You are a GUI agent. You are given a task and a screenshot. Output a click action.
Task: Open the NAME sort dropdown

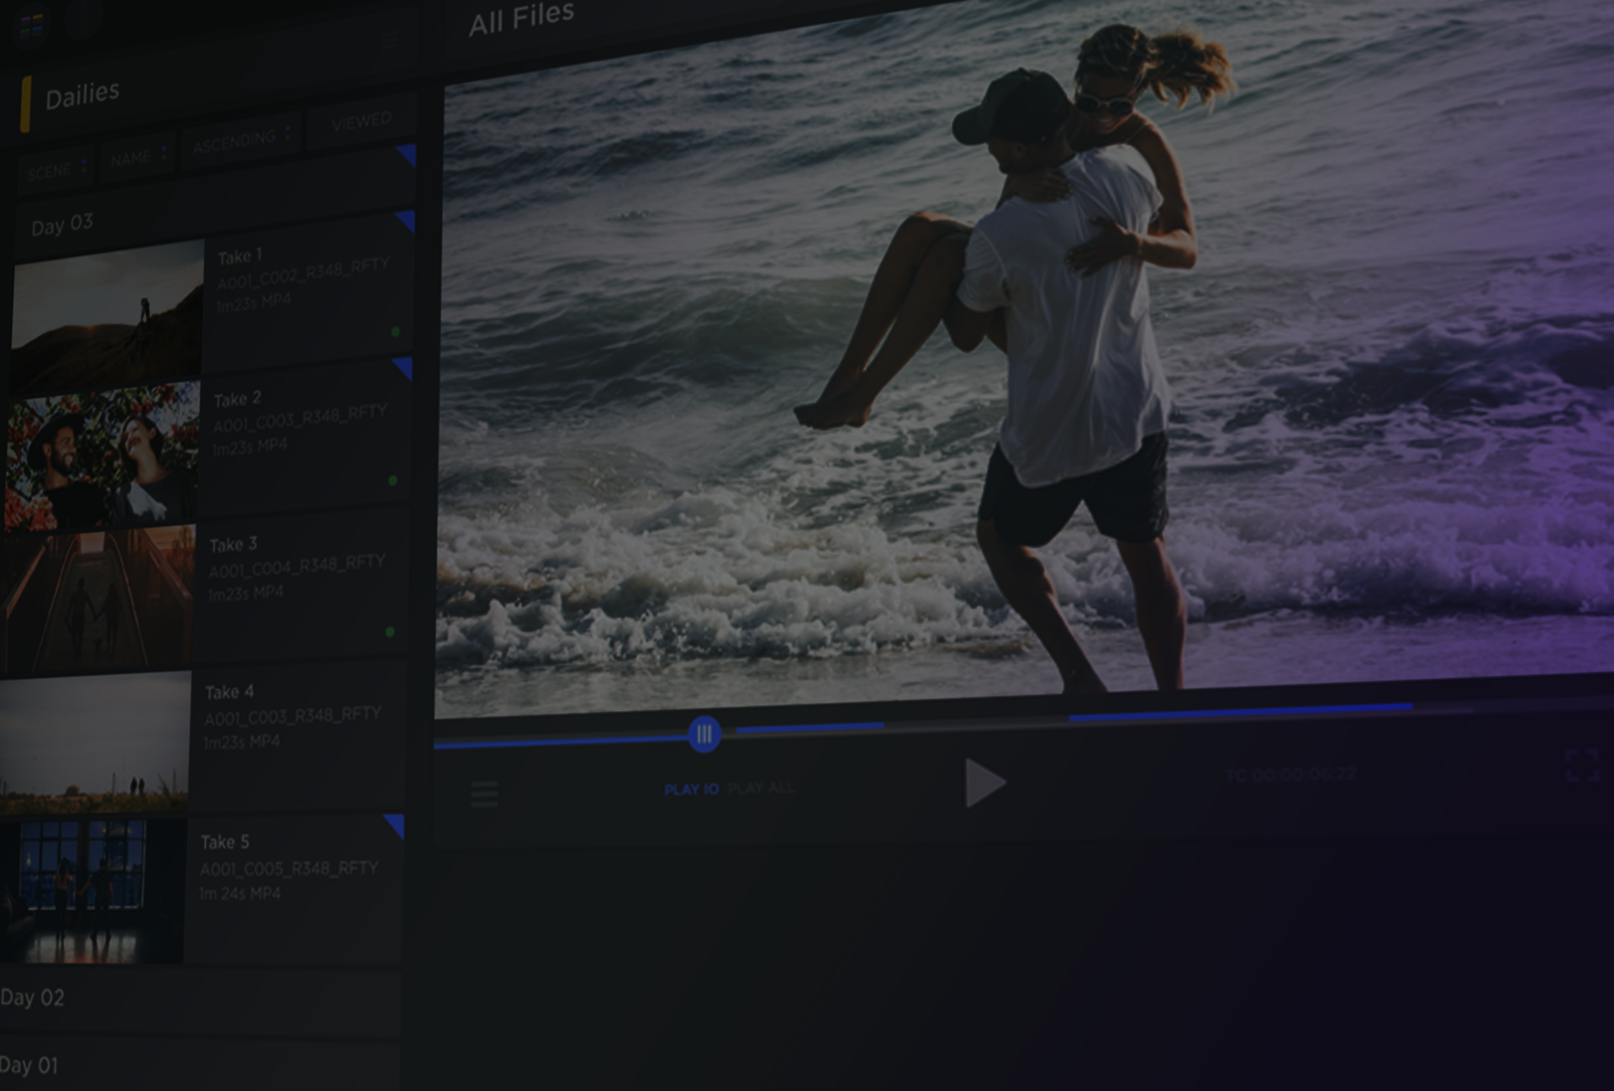138,155
